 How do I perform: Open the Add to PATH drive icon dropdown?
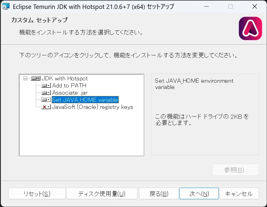pos(46,86)
